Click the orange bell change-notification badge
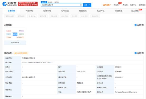 [21, 53]
